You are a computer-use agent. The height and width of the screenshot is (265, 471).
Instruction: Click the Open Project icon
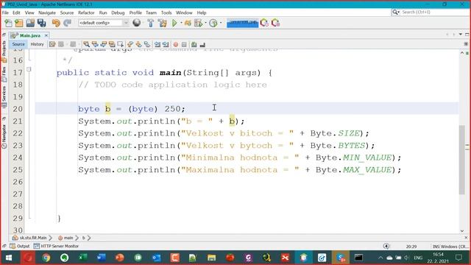[30, 23]
